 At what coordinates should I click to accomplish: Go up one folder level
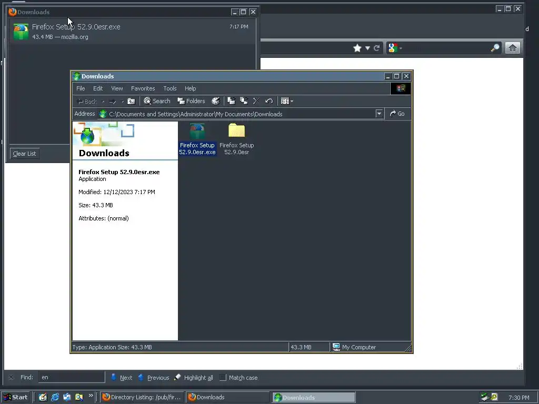click(x=131, y=101)
